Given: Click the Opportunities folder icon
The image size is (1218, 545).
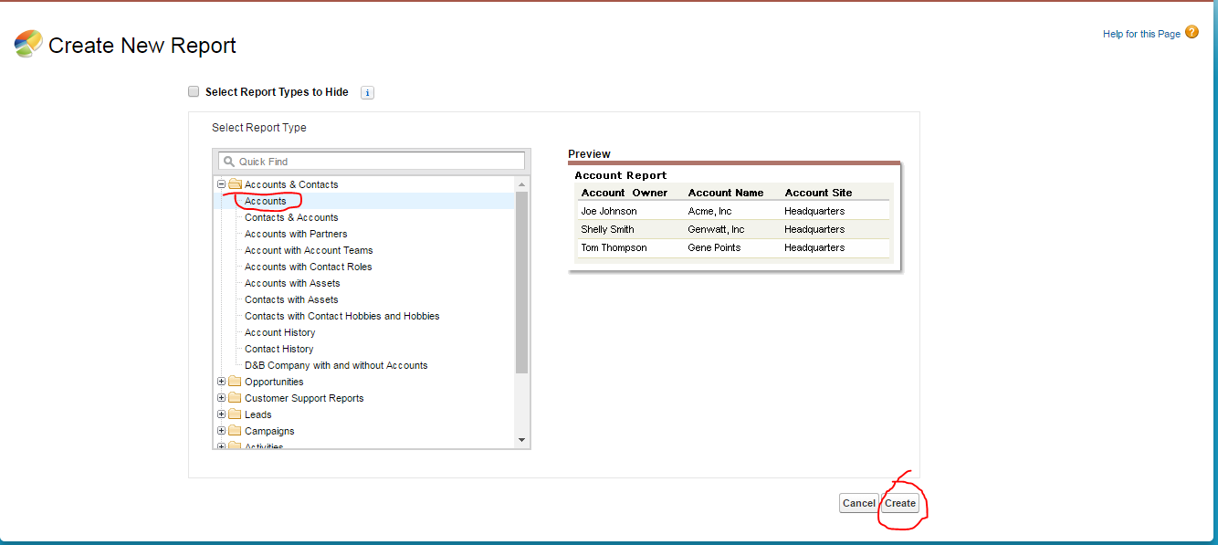Looking at the screenshot, I should tap(235, 382).
